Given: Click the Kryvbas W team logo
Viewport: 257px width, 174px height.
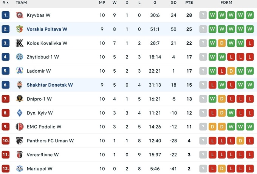Looking at the screenshot, I should pos(20,15).
